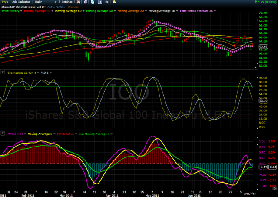
Task: Click the scroll-right arrow at chart bottom corner
Action: [275, 189]
